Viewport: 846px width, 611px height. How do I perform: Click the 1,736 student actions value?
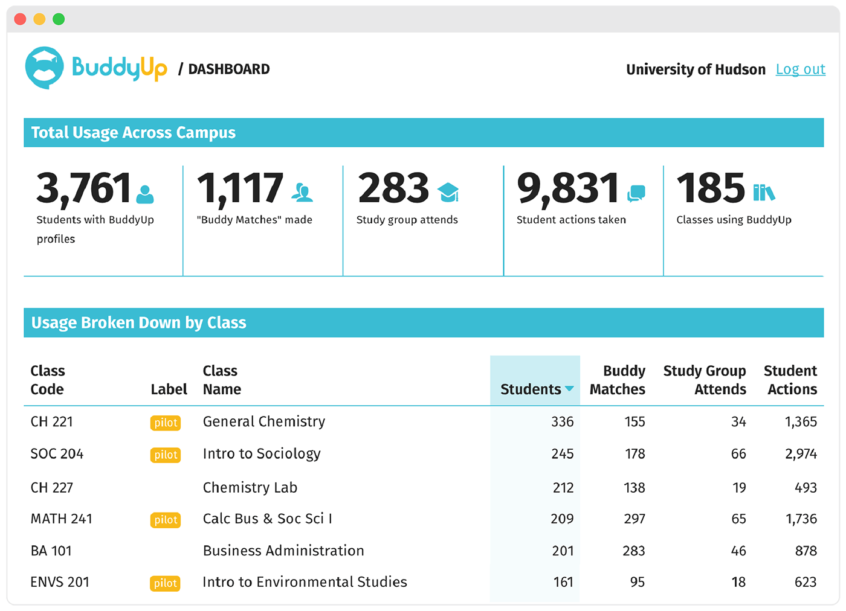[x=801, y=519]
